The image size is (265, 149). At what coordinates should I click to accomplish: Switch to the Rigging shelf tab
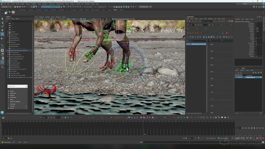tap(46, 10)
